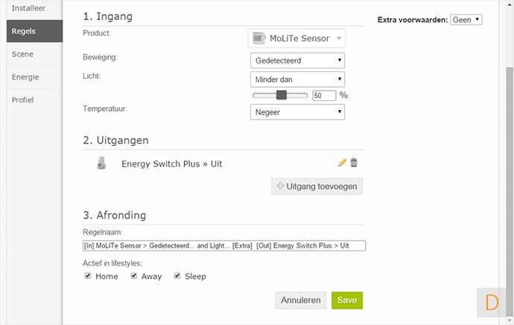Click the green Save button
The image size is (514, 325).
pos(346,300)
